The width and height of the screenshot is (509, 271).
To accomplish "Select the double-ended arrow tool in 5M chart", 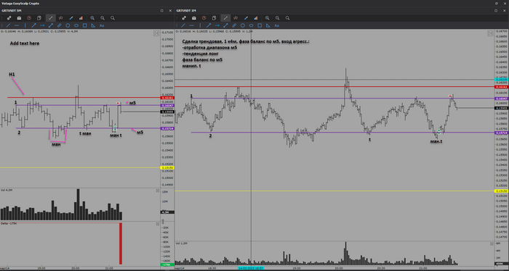I will 51,25.
